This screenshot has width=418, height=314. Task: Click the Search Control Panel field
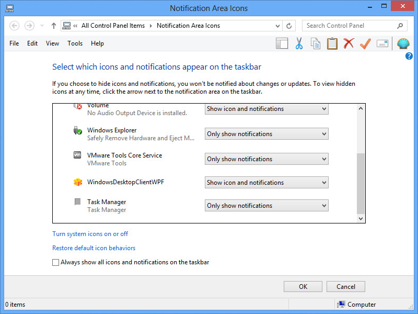pyautogui.click(x=350, y=26)
